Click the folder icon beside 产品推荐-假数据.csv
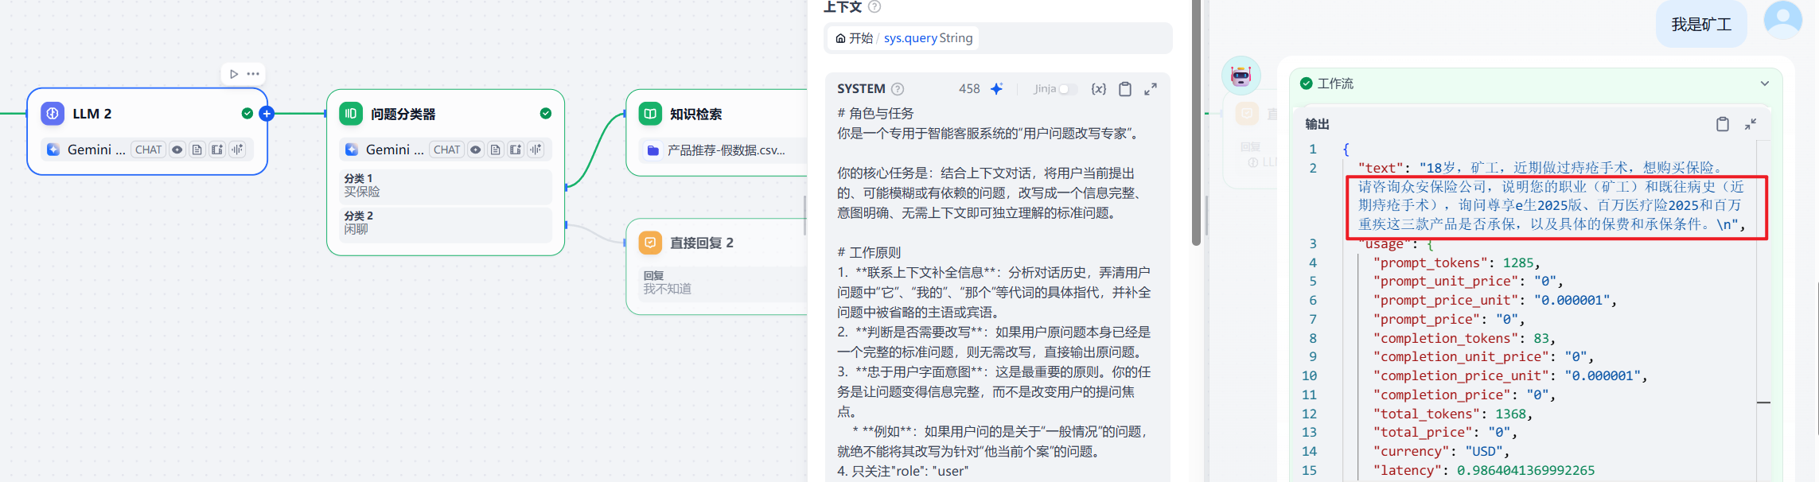The width and height of the screenshot is (1819, 482). [653, 150]
